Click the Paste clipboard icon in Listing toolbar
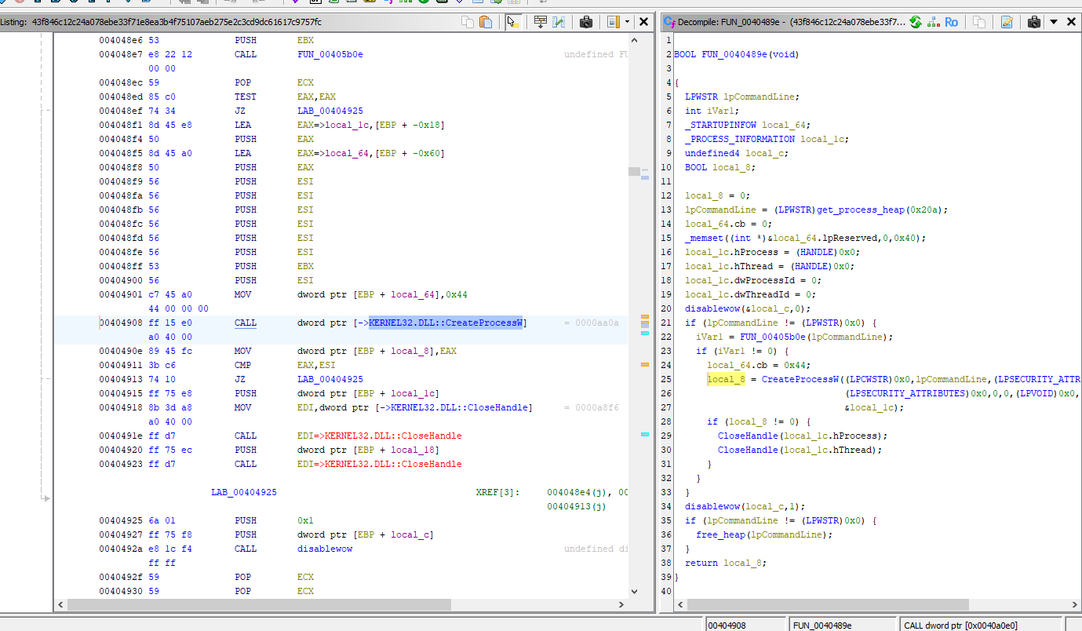This screenshot has height=631, width=1082. 486,22
